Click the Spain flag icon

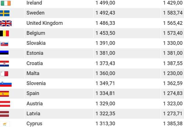[x=5, y=94]
